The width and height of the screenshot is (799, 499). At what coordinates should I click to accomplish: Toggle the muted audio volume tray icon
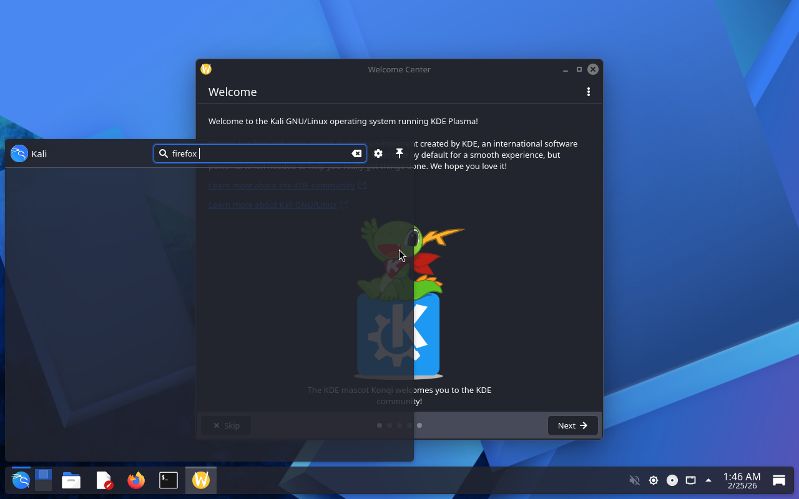pyautogui.click(x=634, y=480)
